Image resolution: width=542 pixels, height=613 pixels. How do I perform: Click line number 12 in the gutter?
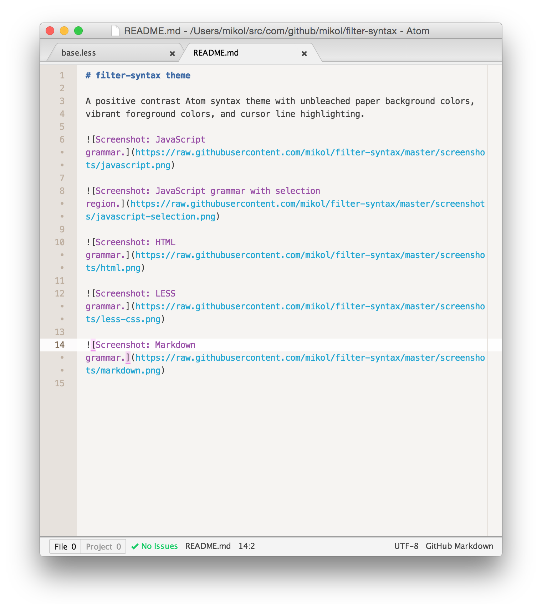click(x=60, y=293)
